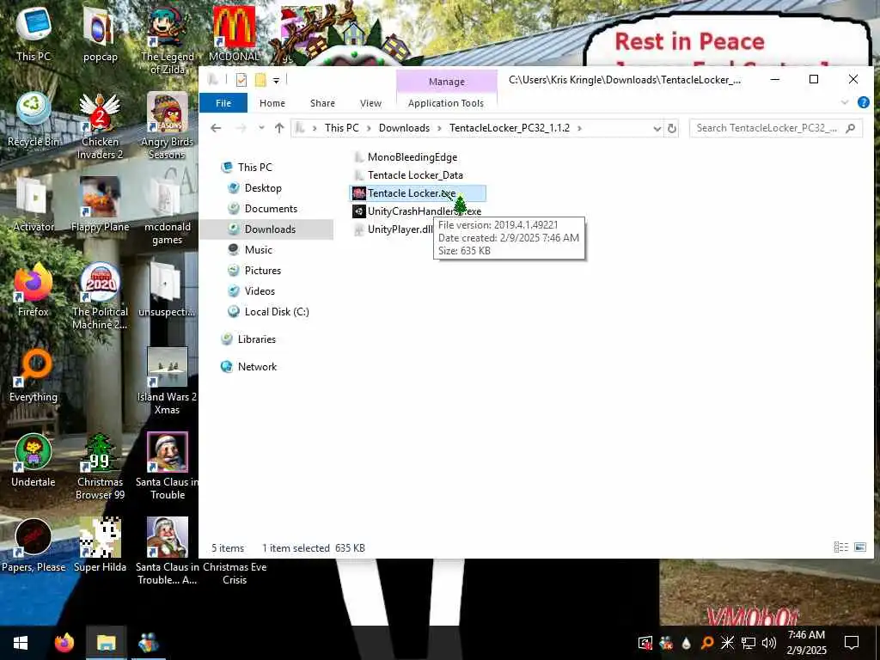
Task: Open mcdonald games folder icon
Action: [168, 211]
